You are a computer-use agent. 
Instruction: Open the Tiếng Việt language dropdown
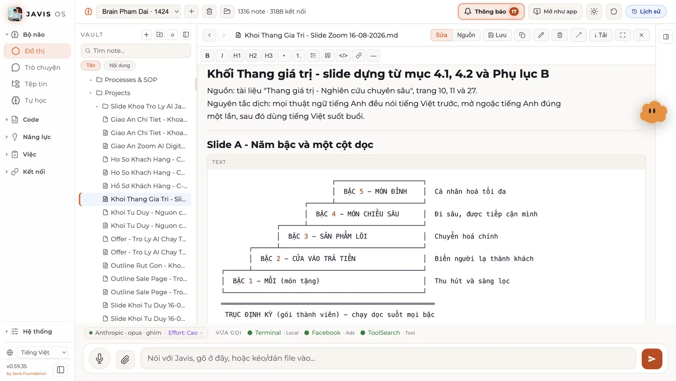[x=42, y=352]
